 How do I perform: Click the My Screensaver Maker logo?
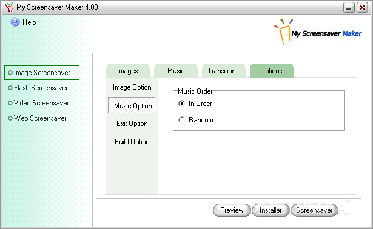click(318, 32)
